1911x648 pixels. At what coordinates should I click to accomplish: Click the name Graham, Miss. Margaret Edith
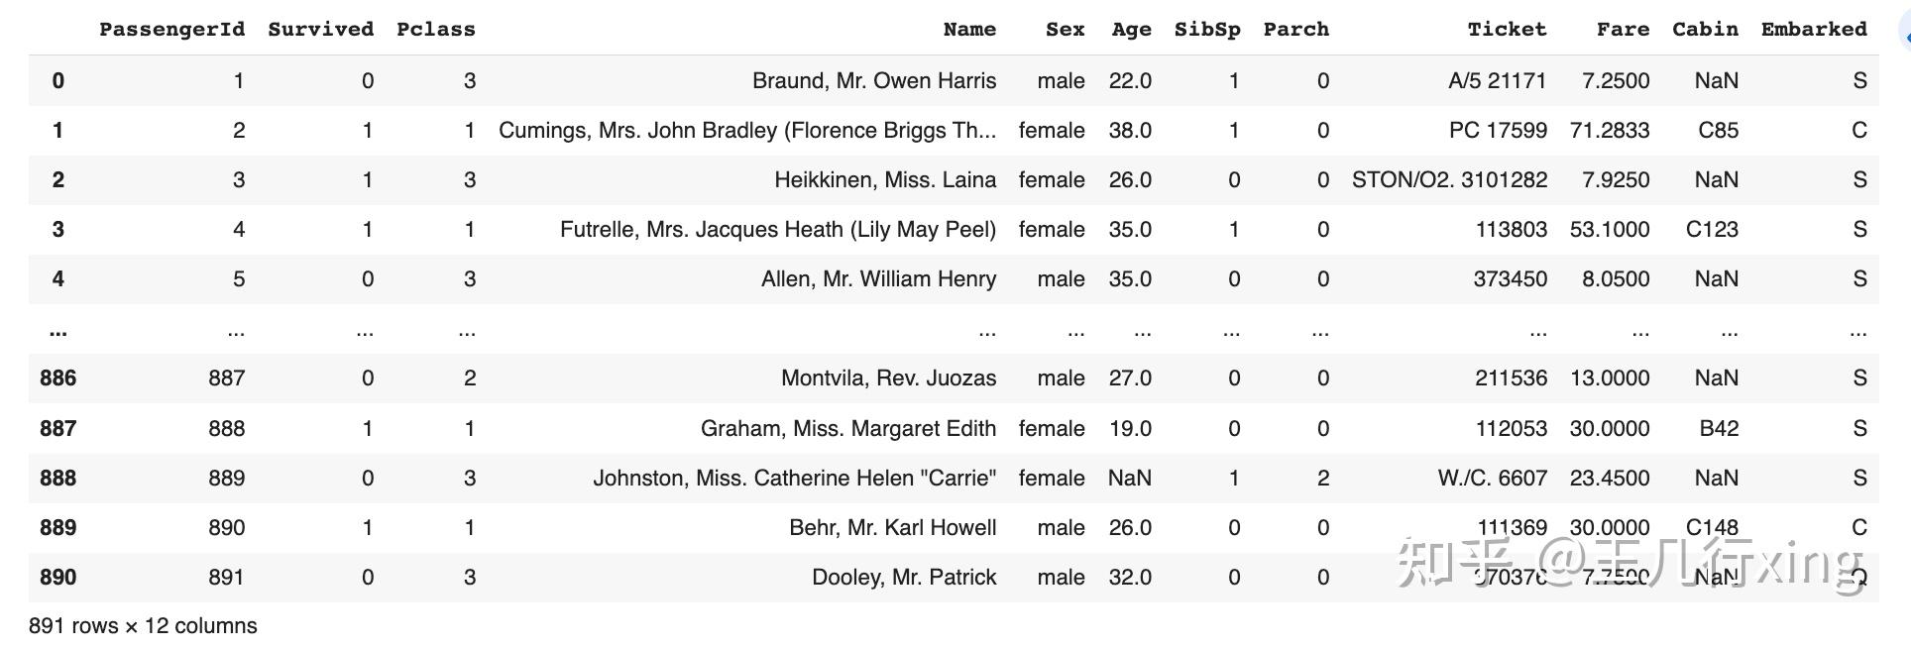pyautogui.click(x=848, y=428)
